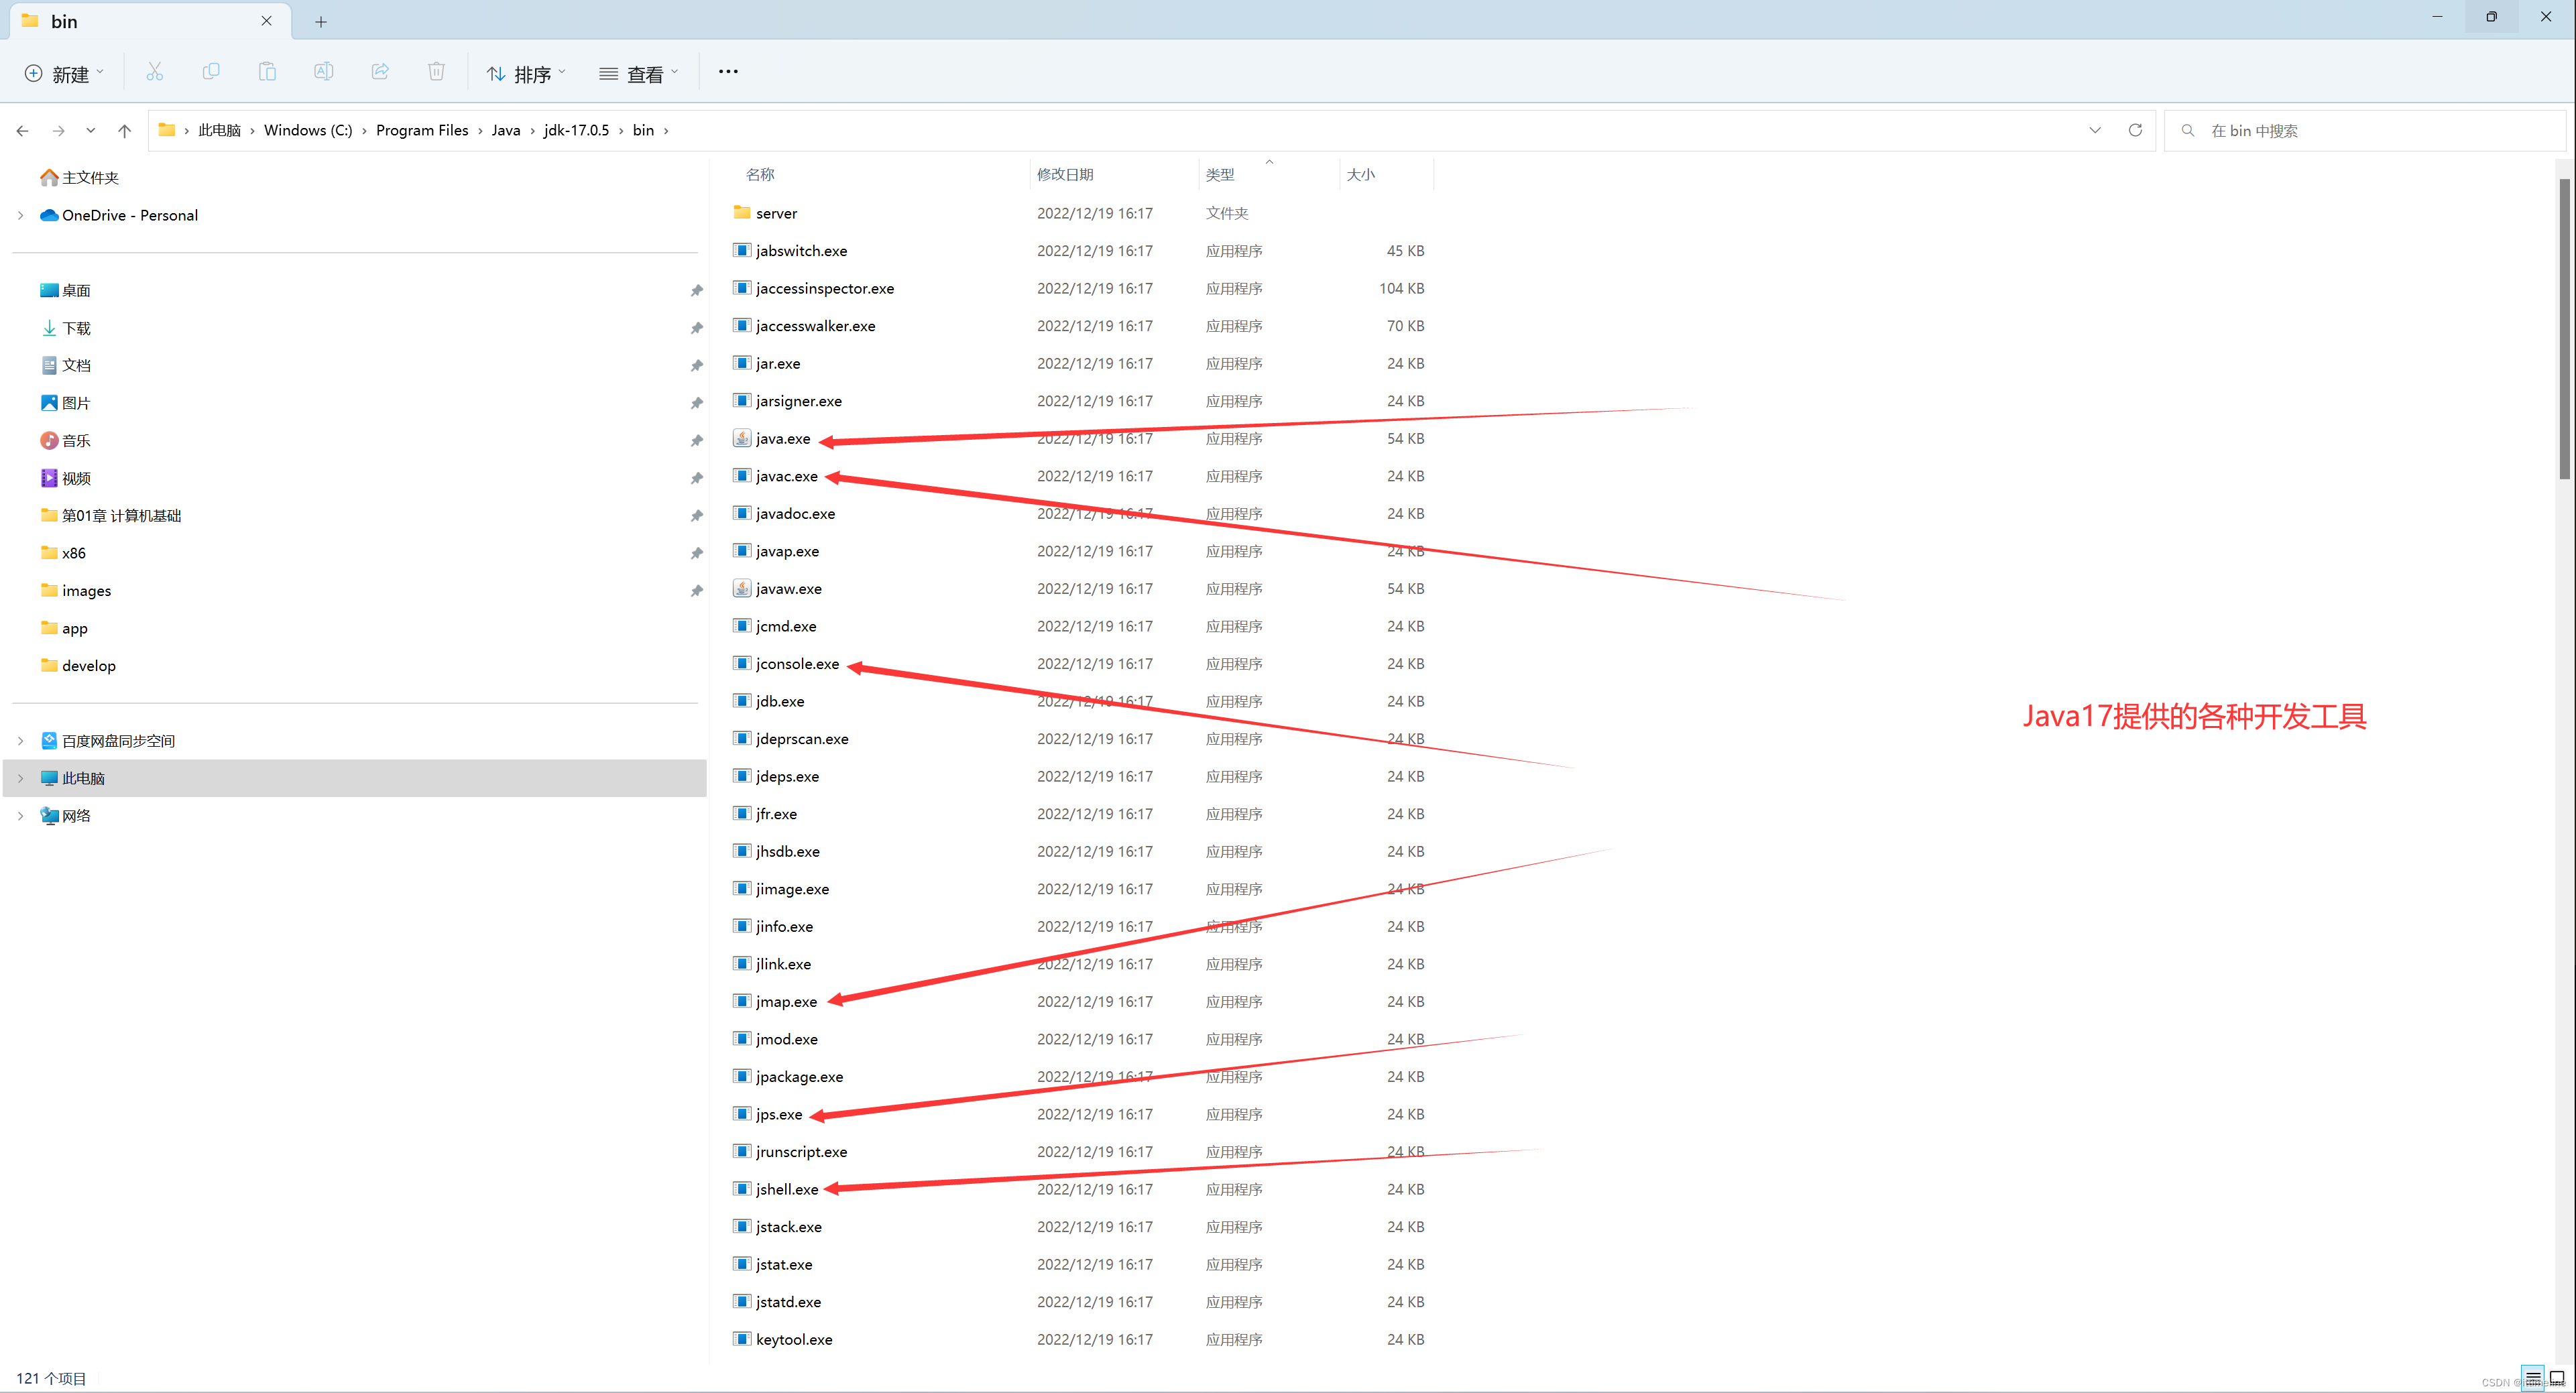Click the server folder icon

click(x=742, y=212)
